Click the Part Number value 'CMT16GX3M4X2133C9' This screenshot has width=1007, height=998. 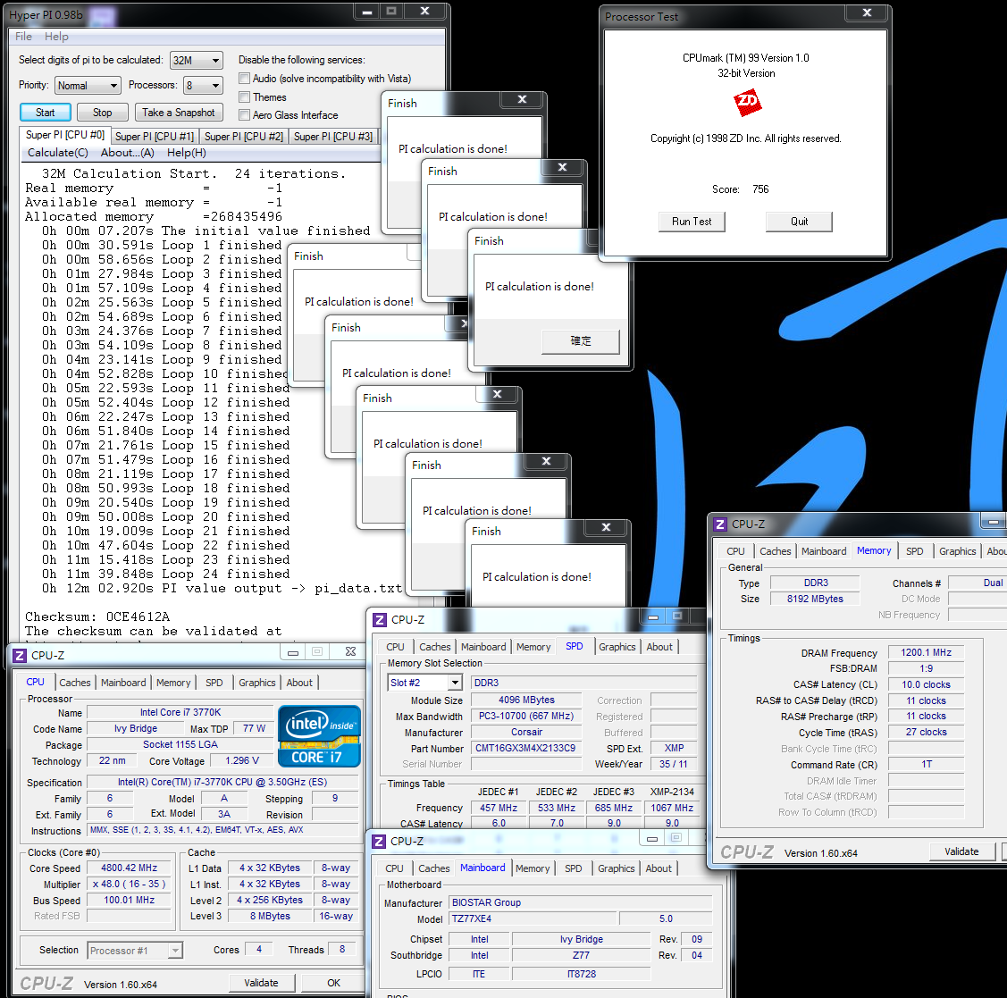(x=526, y=748)
